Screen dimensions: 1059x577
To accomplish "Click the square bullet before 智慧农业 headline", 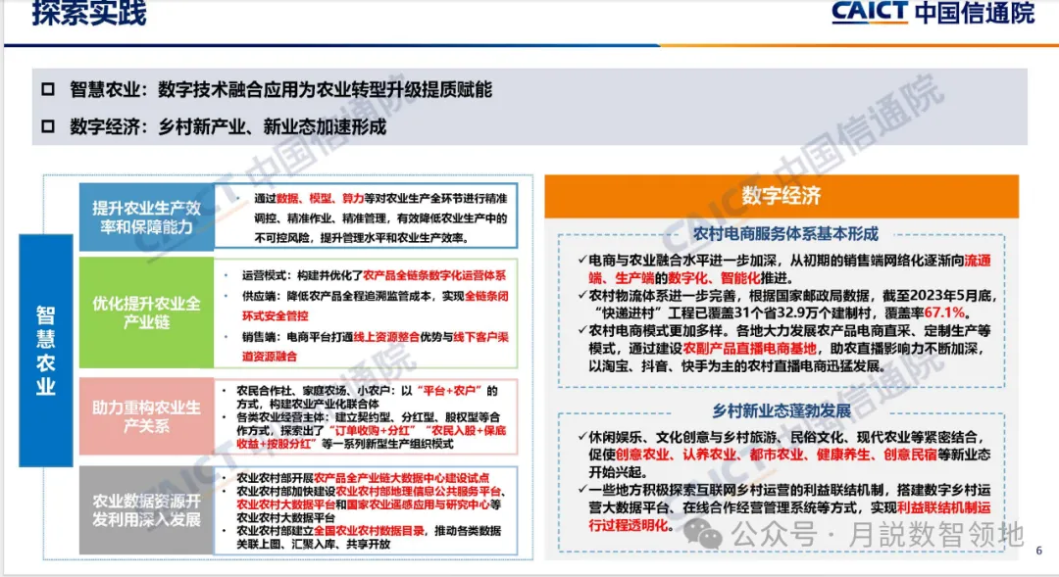I will tap(48, 89).
